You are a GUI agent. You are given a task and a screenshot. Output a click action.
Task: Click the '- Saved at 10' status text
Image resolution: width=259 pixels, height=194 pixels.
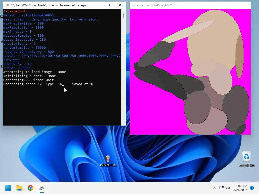[81, 84]
